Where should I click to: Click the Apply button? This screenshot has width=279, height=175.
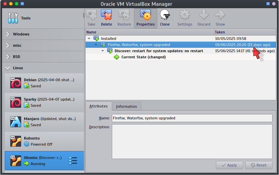[x=229, y=165]
